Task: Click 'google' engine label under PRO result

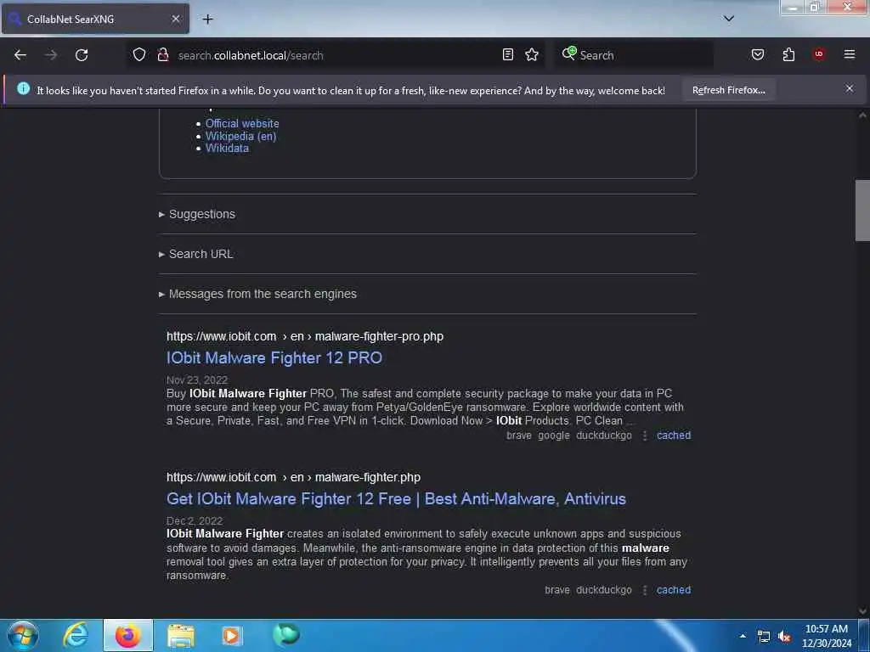Action: click(x=554, y=436)
